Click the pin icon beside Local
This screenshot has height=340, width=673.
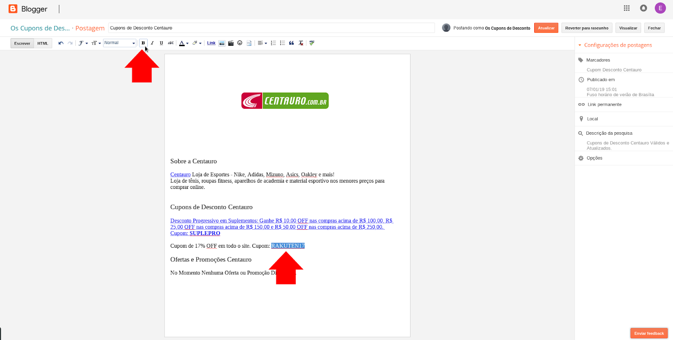coord(581,119)
